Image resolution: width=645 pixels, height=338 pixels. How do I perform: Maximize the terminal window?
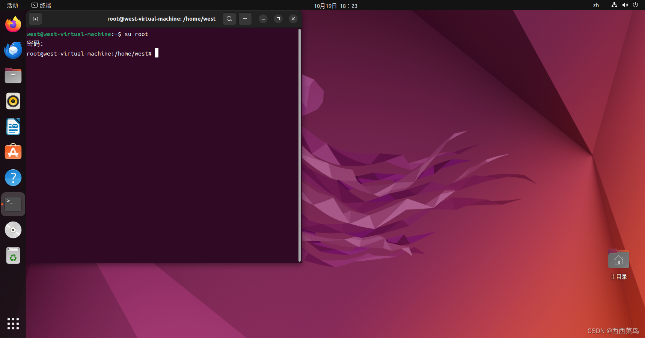point(278,19)
